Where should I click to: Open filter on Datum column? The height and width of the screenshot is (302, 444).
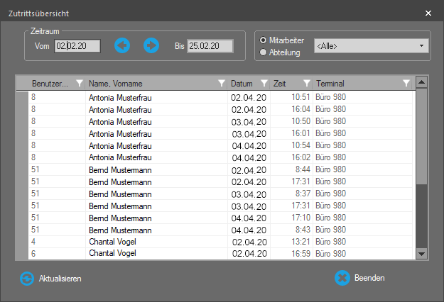(x=264, y=84)
